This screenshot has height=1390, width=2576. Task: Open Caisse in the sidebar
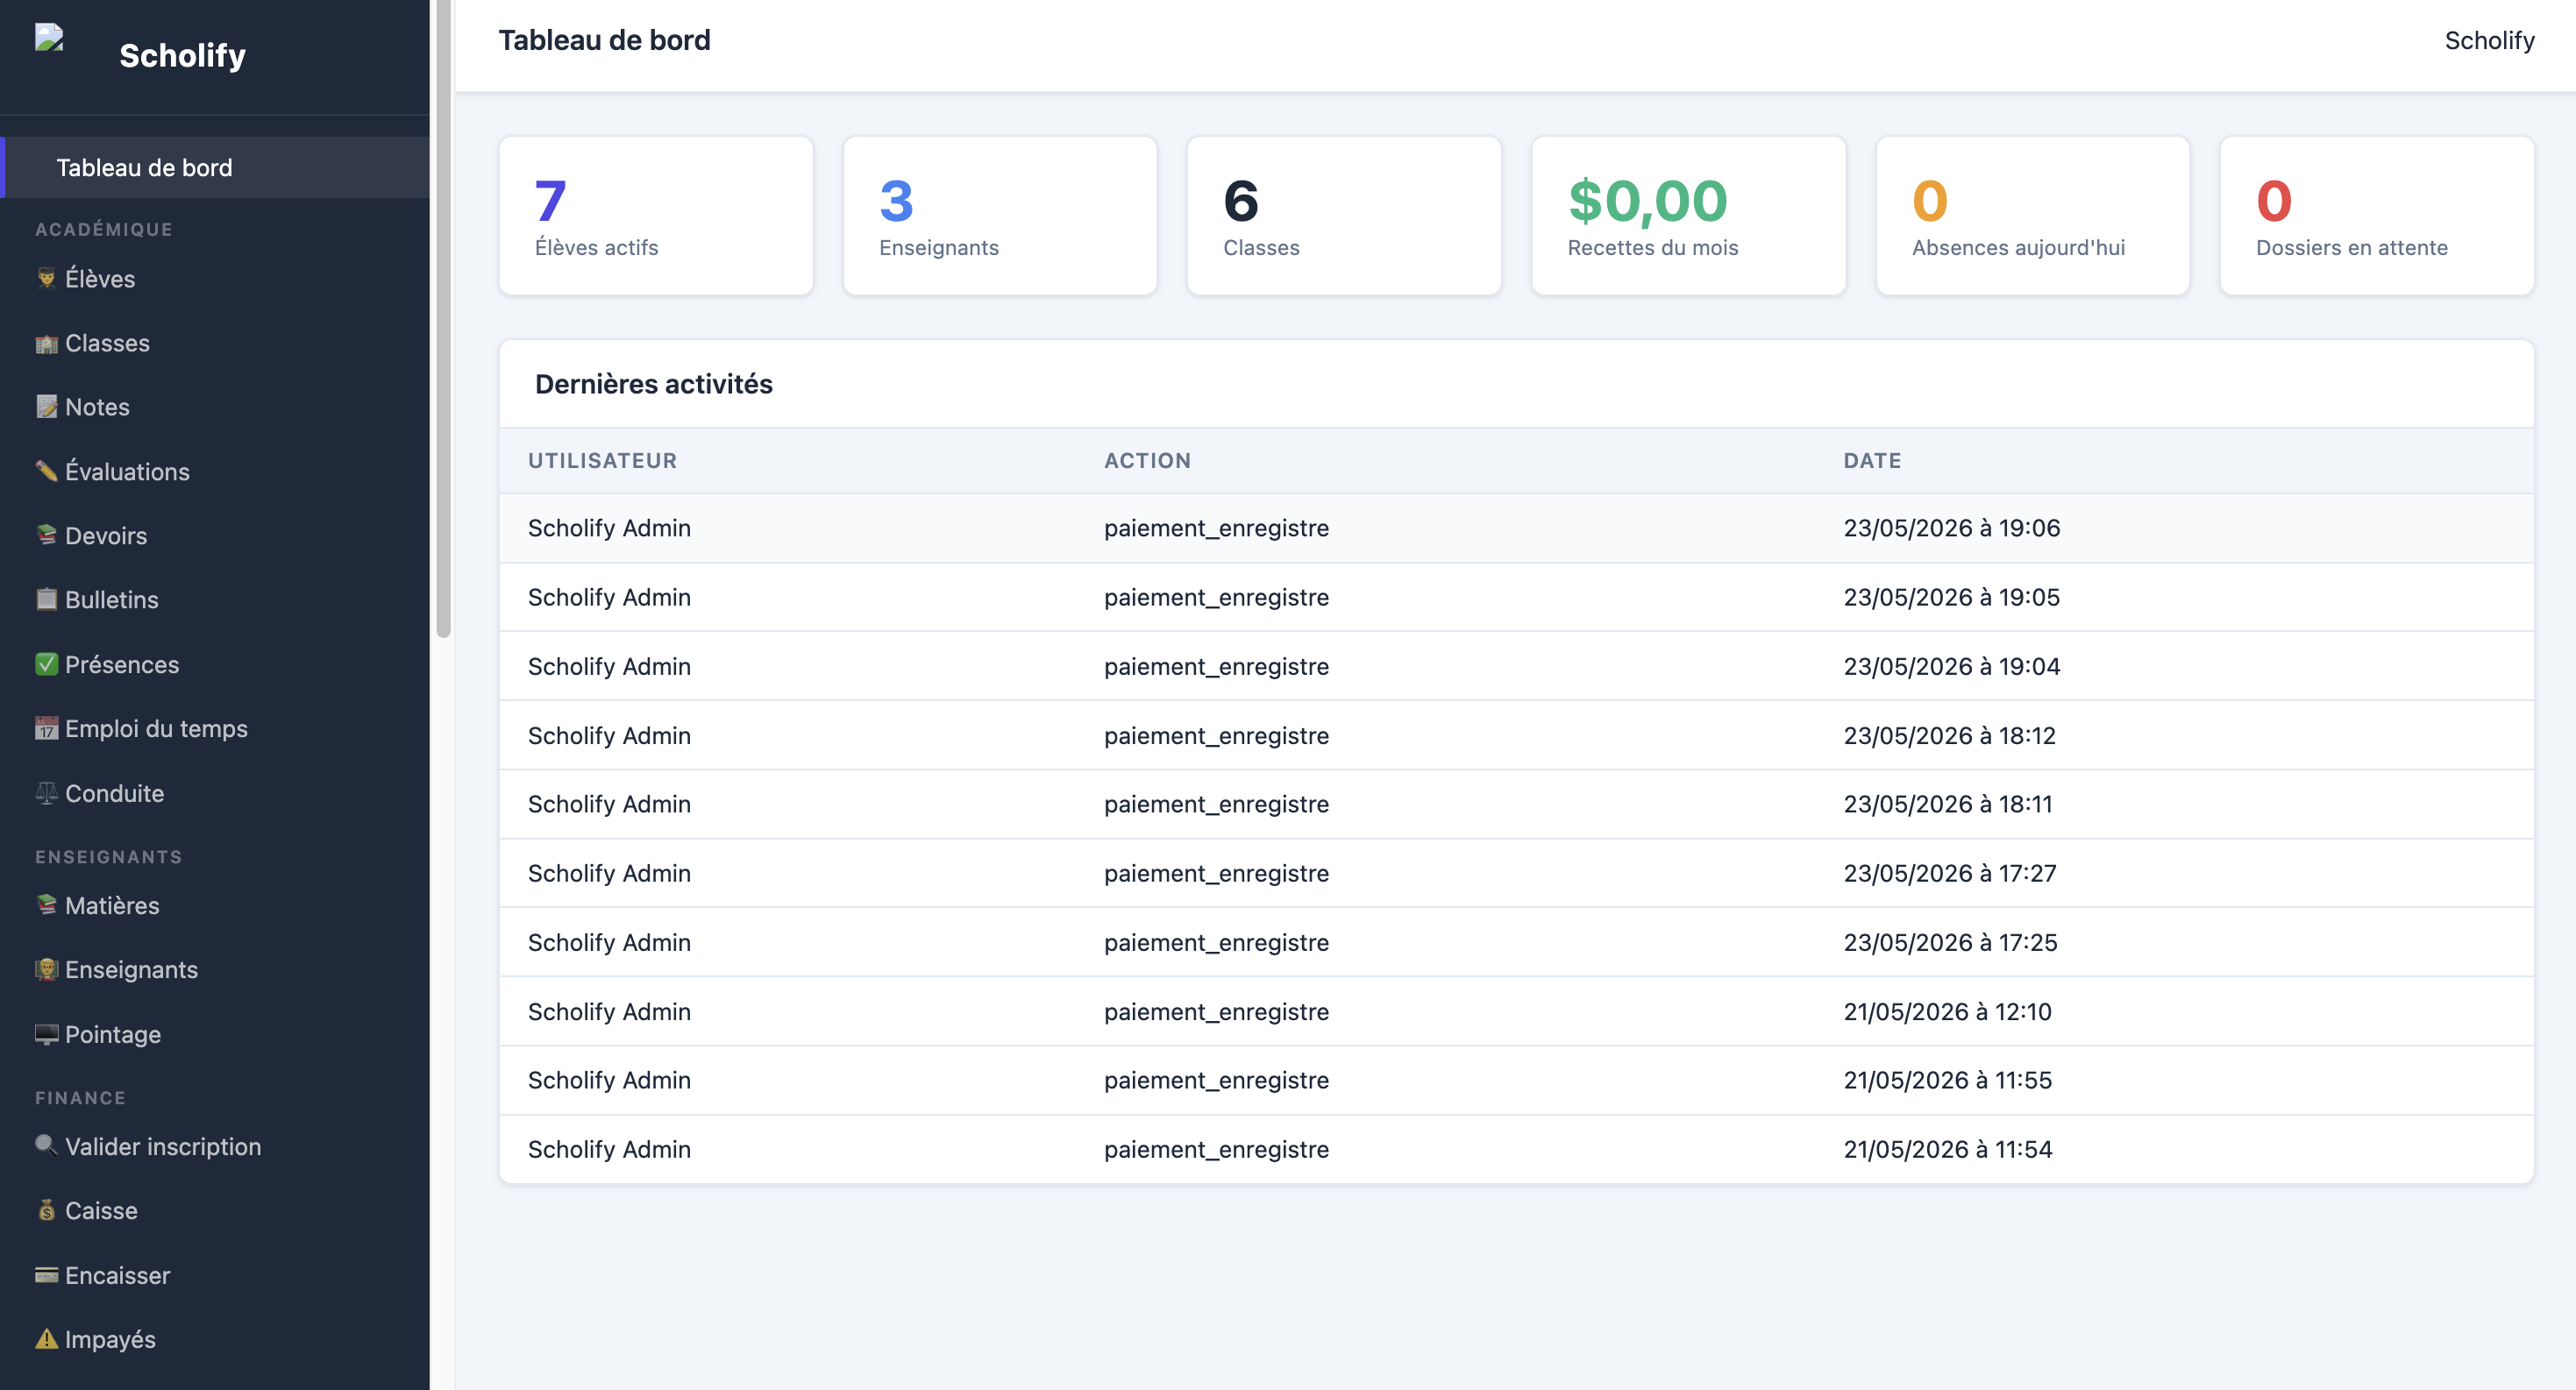tap(215, 1210)
